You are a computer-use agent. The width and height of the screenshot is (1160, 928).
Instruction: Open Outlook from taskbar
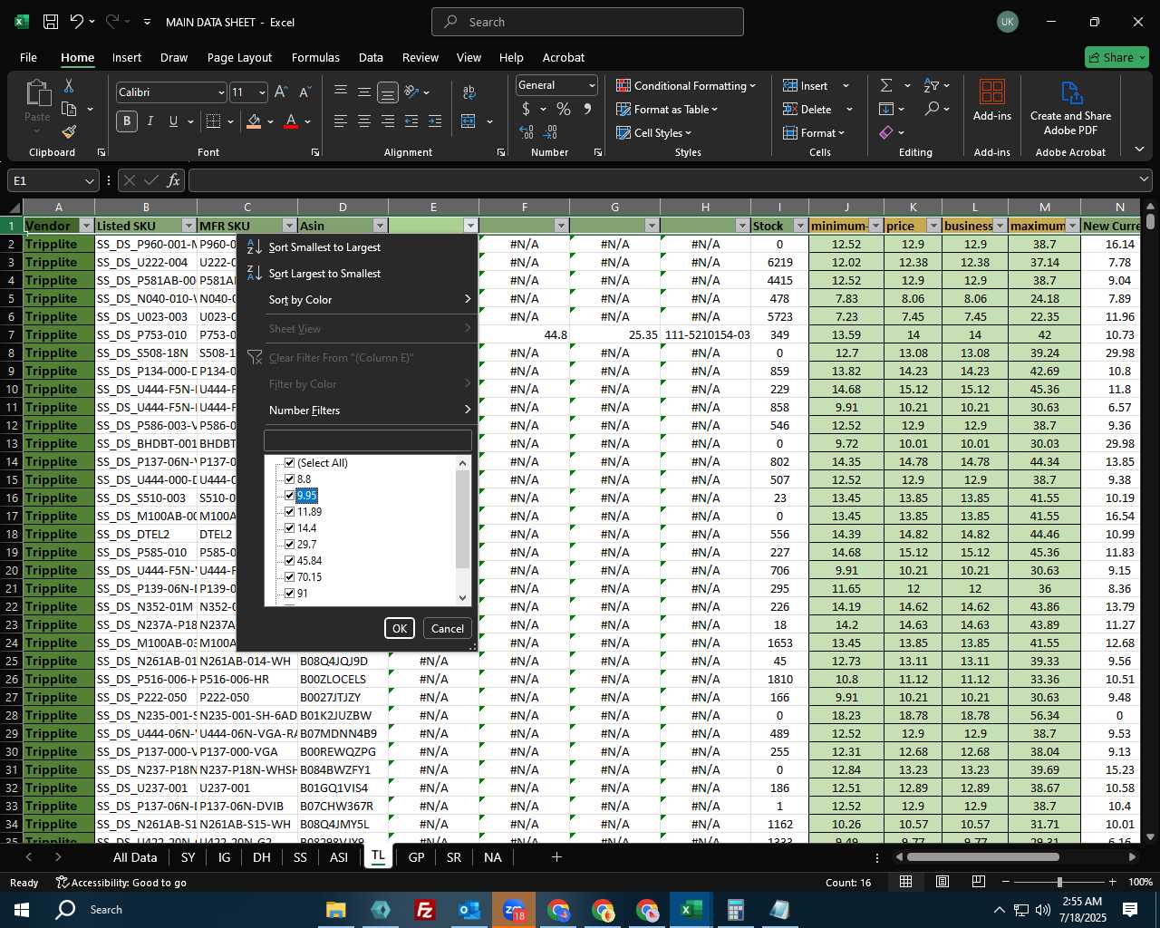(469, 909)
